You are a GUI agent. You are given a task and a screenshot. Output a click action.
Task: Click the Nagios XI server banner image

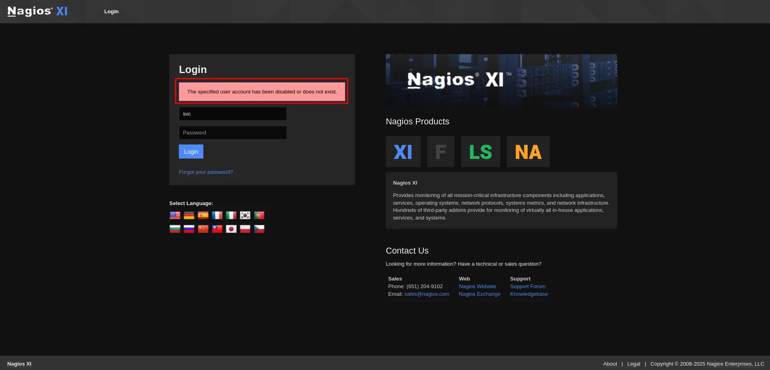(502, 81)
